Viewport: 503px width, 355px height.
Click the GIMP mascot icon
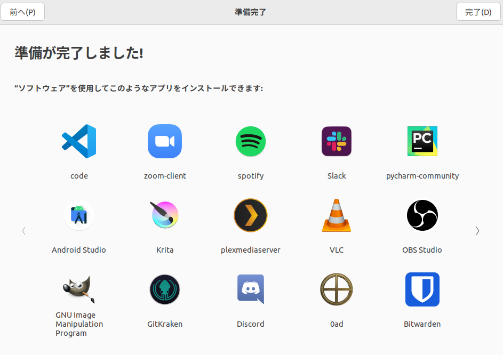click(79, 289)
